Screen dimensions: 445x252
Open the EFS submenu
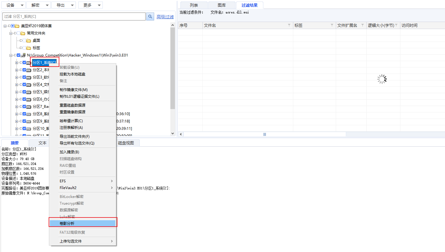click(x=83, y=181)
